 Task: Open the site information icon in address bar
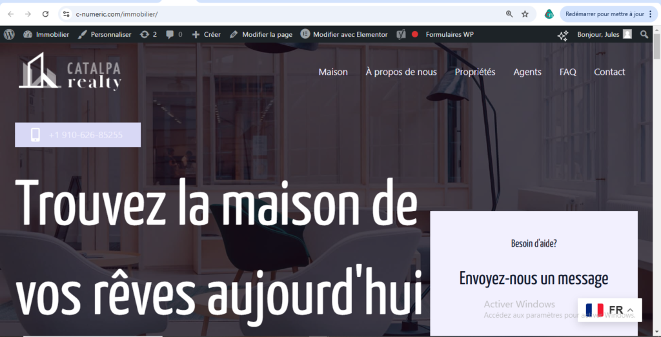pos(66,14)
